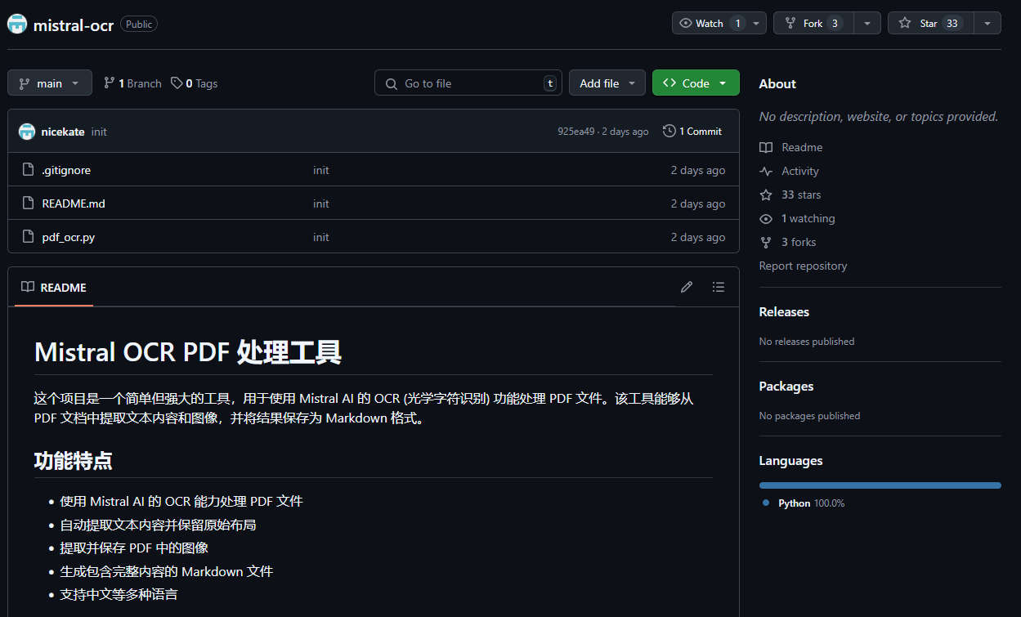Open the 925ea49 commit hash
The width and height of the screenshot is (1021, 617).
point(576,132)
